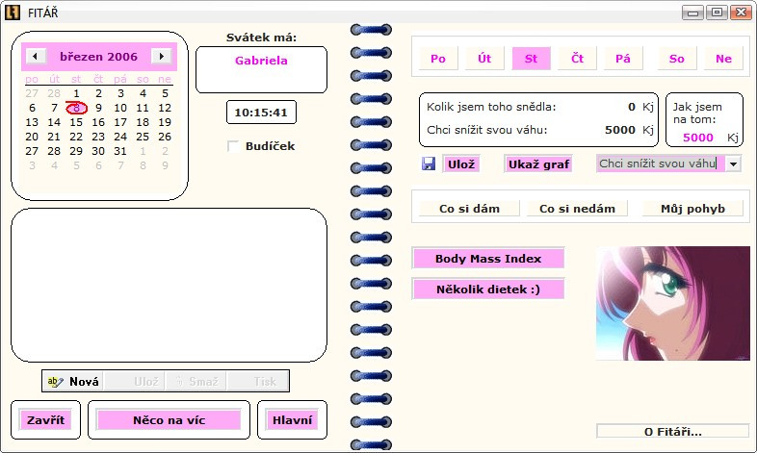Open the Co si nedám section
Screen dimensions: 757x453
click(577, 209)
